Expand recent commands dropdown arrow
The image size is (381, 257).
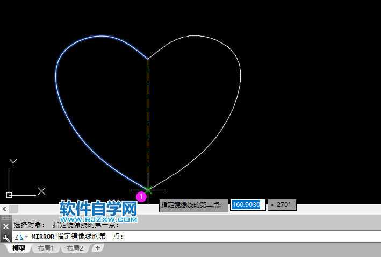(26, 237)
